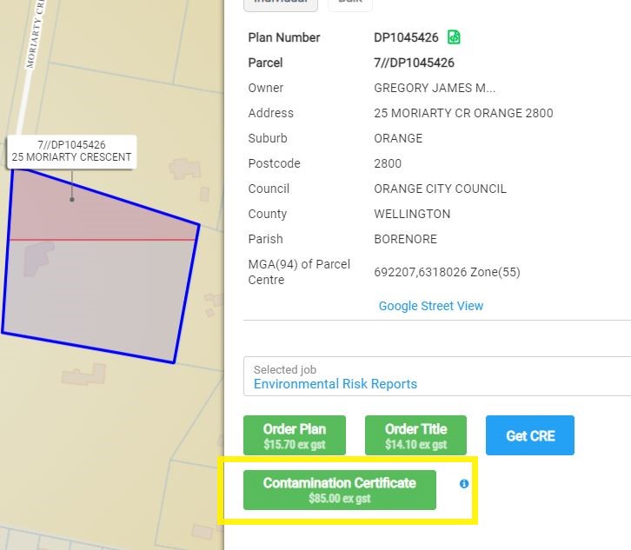Click postcode value 2800

tap(388, 163)
